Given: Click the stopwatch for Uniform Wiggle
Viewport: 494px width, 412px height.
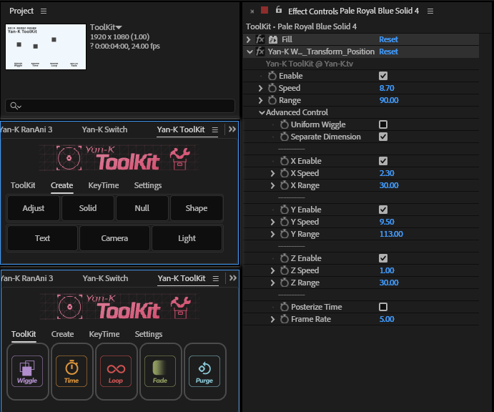Looking at the screenshot, I should [285, 124].
